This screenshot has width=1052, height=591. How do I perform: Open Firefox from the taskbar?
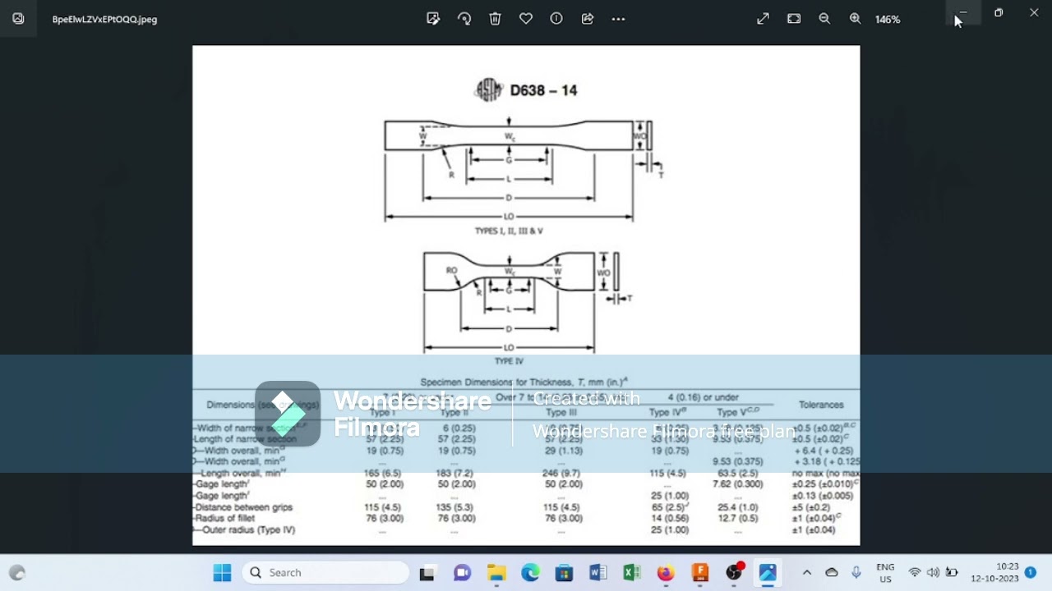[666, 573]
